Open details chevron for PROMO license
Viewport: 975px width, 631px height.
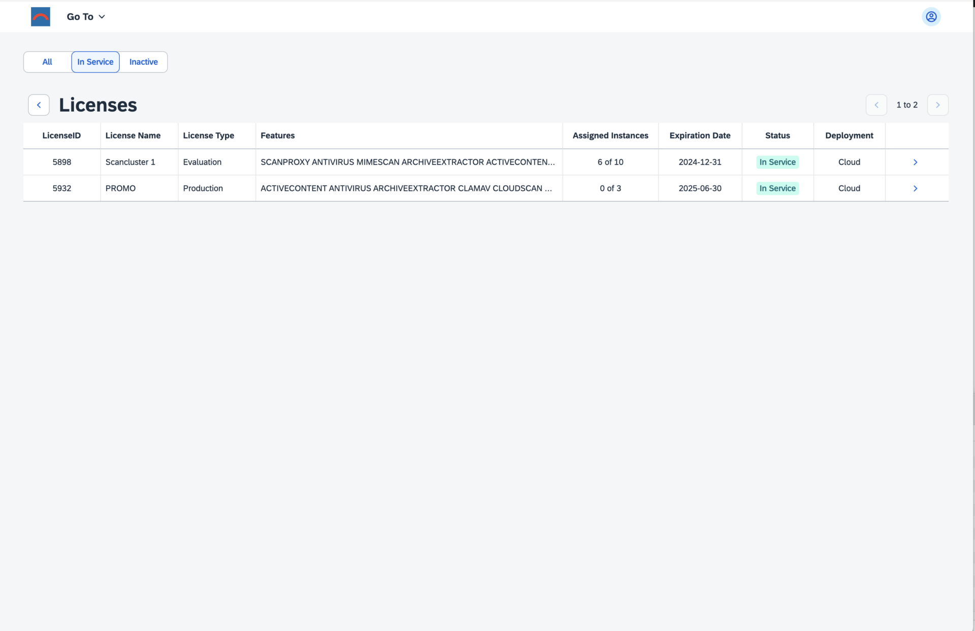(915, 189)
